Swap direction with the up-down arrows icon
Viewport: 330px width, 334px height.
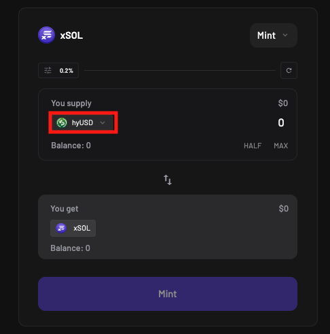(168, 180)
